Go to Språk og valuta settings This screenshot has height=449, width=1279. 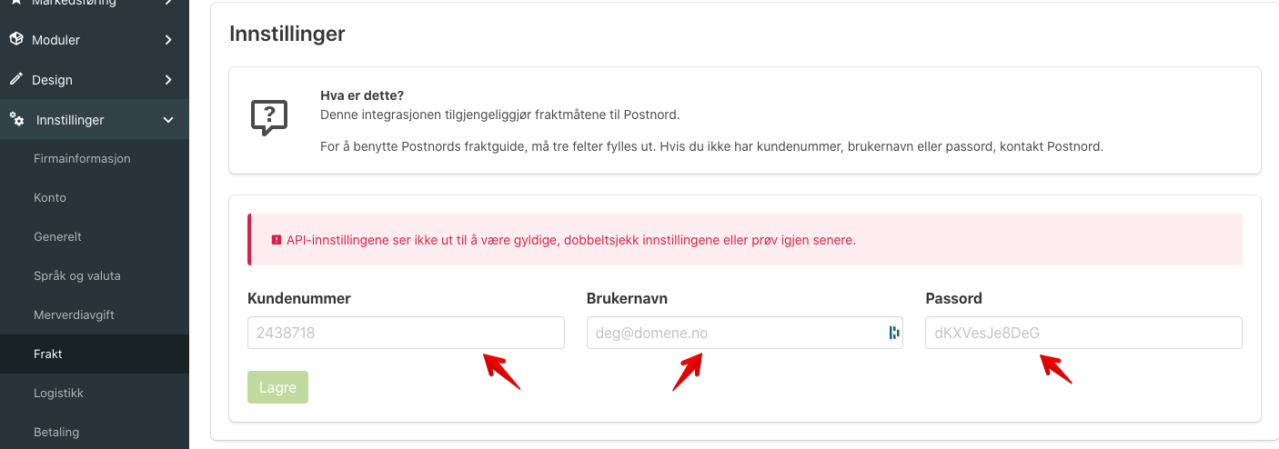point(77,275)
